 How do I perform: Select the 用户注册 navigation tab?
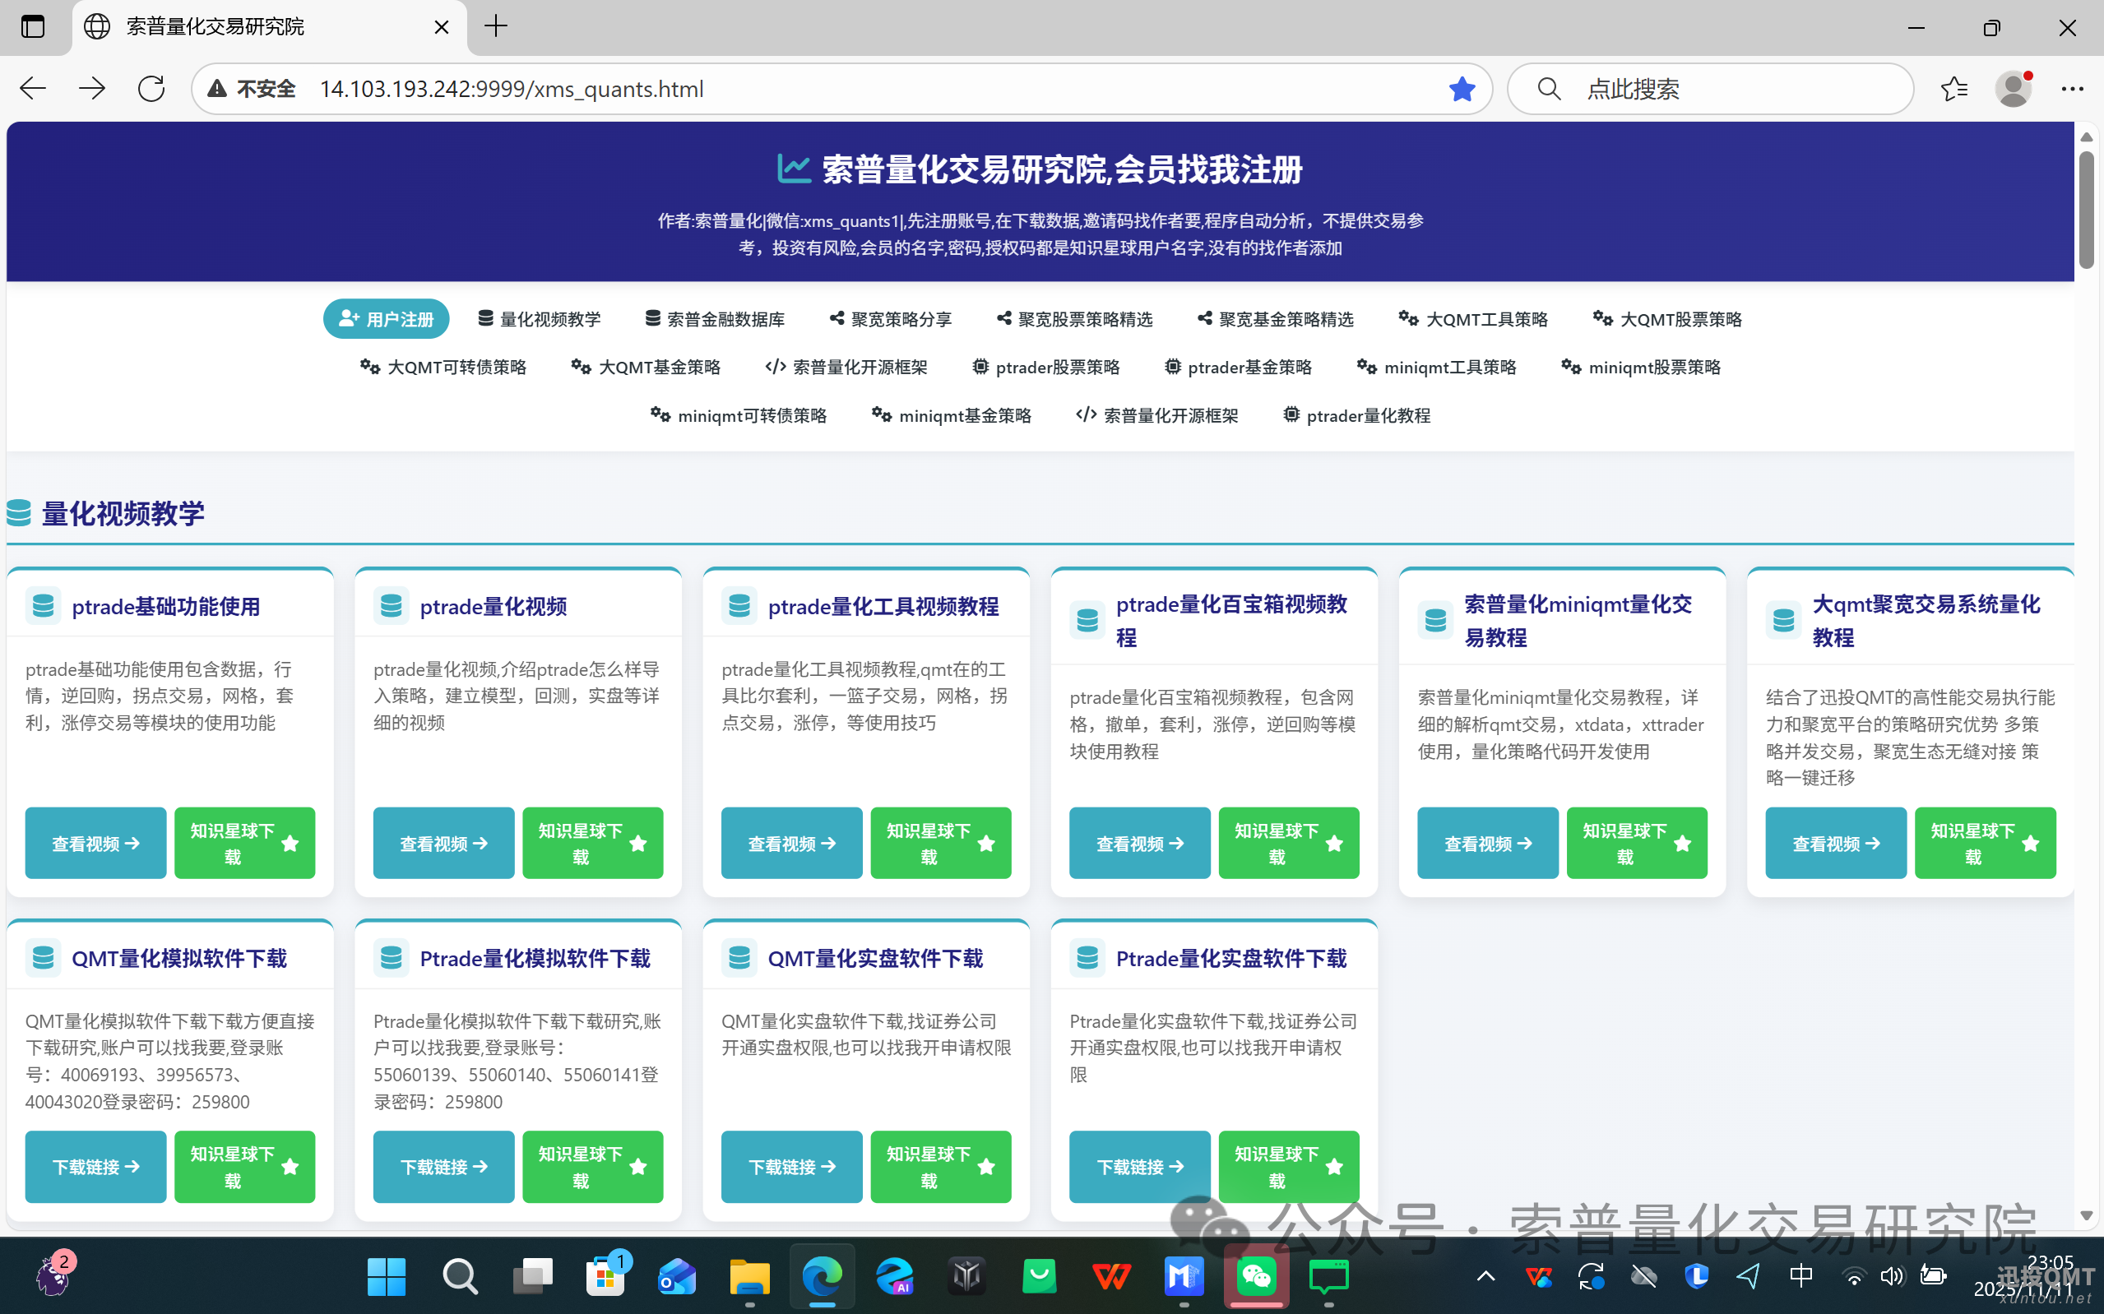tap(386, 319)
